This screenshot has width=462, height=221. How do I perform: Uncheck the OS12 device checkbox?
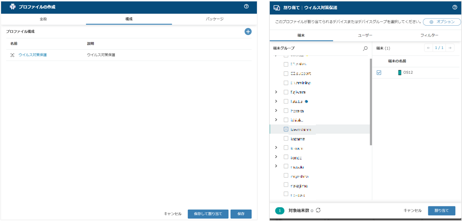379,72
